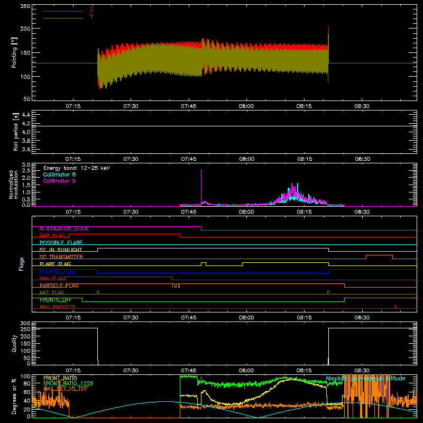
Task: Click the 4.4 value on Roll period axis
Action: tap(26, 115)
